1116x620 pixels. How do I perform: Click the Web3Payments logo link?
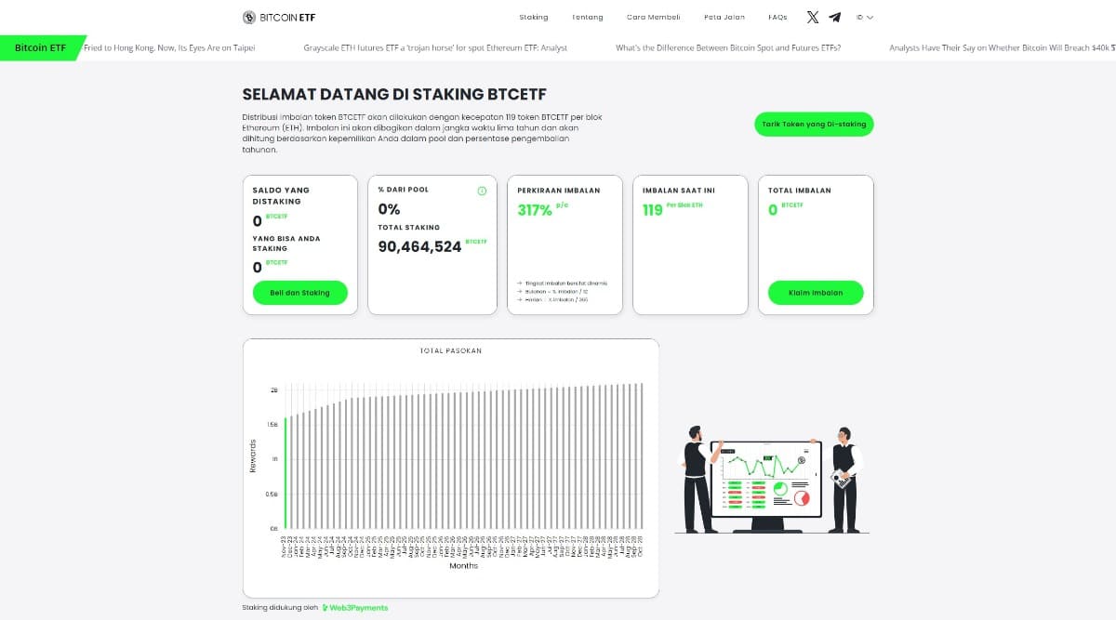[x=355, y=608]
